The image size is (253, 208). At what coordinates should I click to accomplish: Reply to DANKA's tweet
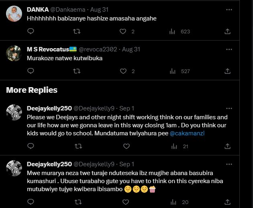(x=30, y=31)
